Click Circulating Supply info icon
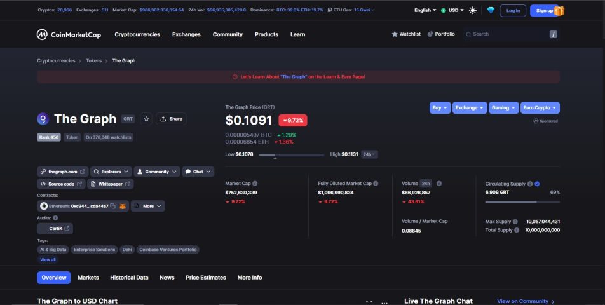The width and height of the screenshot is (605, 305). point(530,184)
